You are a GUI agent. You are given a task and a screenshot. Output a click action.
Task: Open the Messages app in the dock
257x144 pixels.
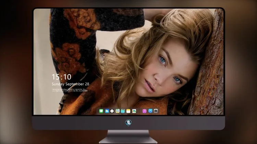pyautogui.click(x=101, y=111)
